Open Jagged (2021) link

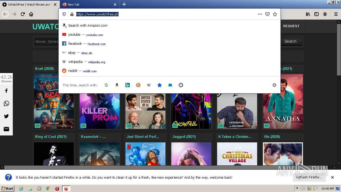(184, 137)
